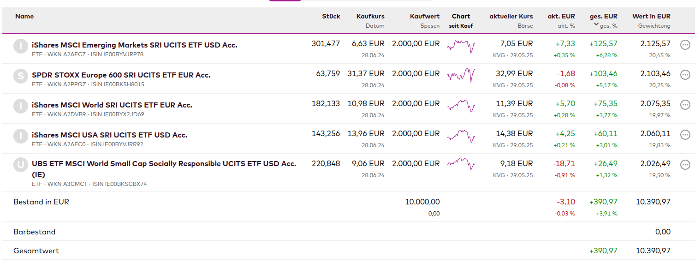The image size is (695, 263).
Task: Click the round I icon beside iShares MSCI USA
Action: [21, 136]
